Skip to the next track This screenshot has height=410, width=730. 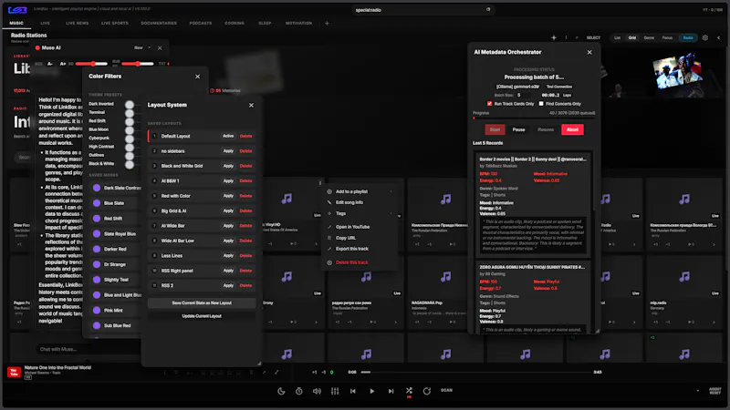391,391
